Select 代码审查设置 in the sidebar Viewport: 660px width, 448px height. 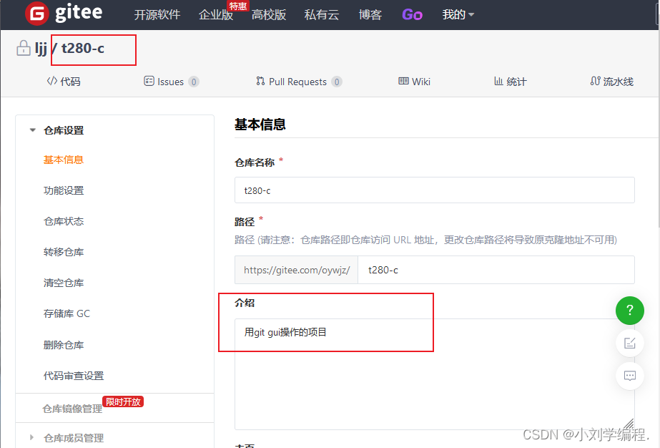tap(74, 376)
